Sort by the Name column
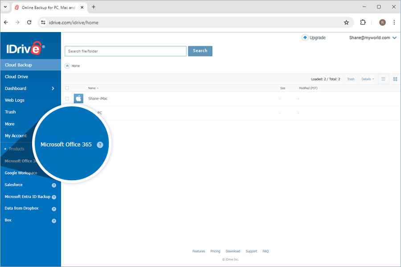Image resolution: width=401 pixels, height=267 pixels. (93, 88)
